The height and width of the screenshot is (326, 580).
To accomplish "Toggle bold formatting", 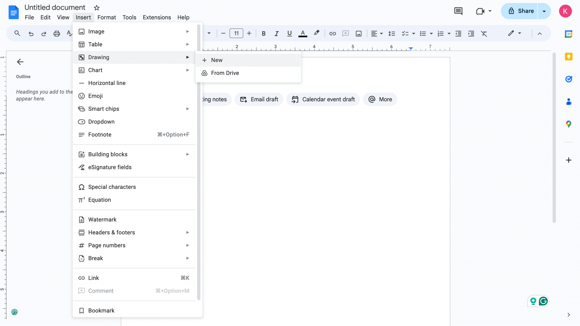I will click(263, 33).
